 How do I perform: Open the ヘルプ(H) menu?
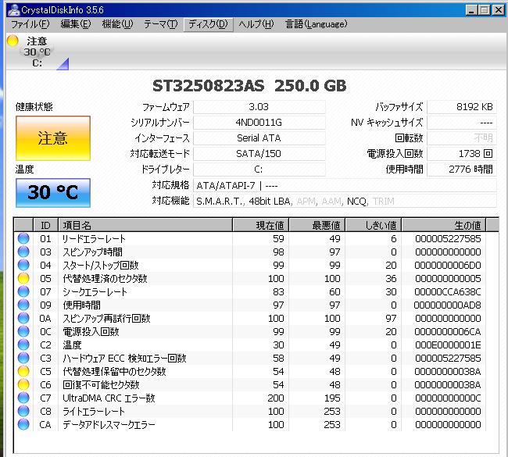click(x=256, y=24)
